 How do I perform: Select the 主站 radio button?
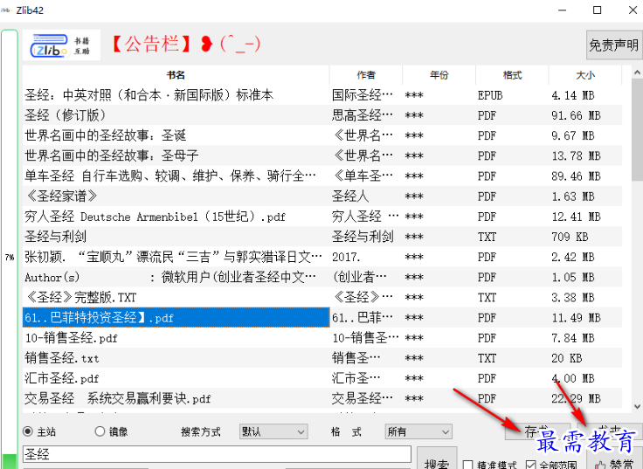click(x=28, y=431)
